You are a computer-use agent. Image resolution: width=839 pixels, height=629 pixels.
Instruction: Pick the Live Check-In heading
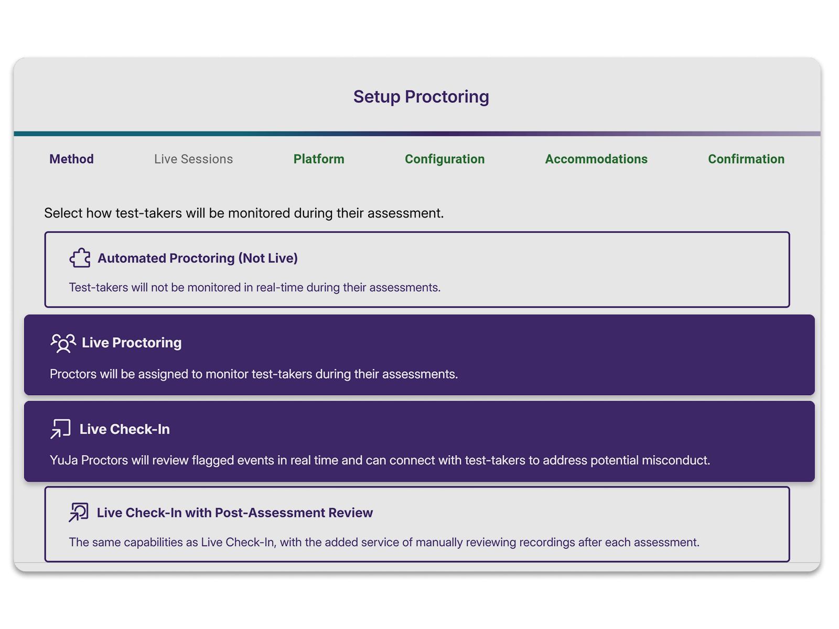tap(125, 429)
